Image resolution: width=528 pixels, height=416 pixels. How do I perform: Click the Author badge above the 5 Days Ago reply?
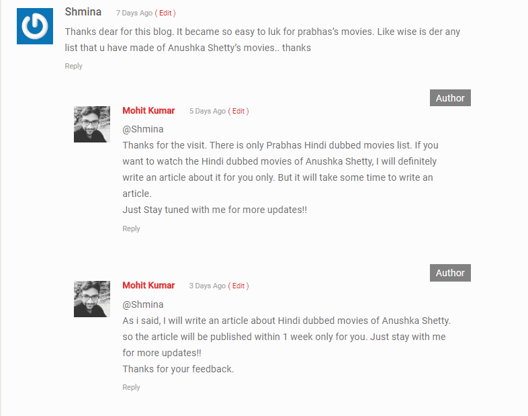(450, 98)
